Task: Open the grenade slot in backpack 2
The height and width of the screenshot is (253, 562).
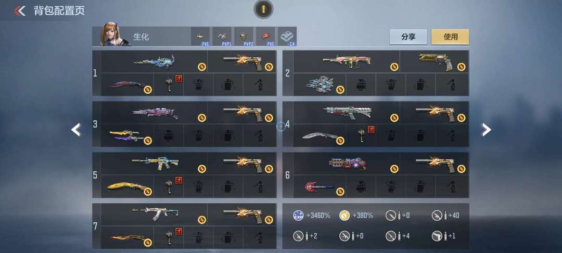Action: point(361,84)
